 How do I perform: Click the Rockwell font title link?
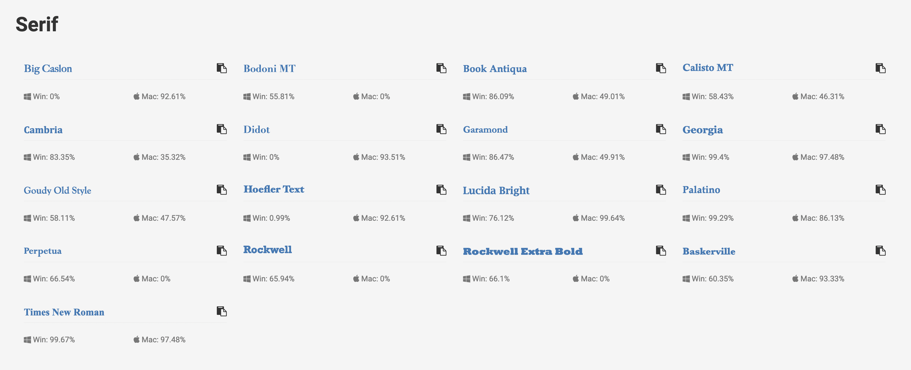[267, 250]
